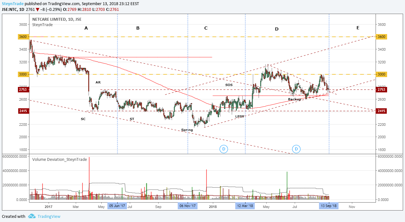
Task: Click the ST annotation
Action: [x=132, y=119]
